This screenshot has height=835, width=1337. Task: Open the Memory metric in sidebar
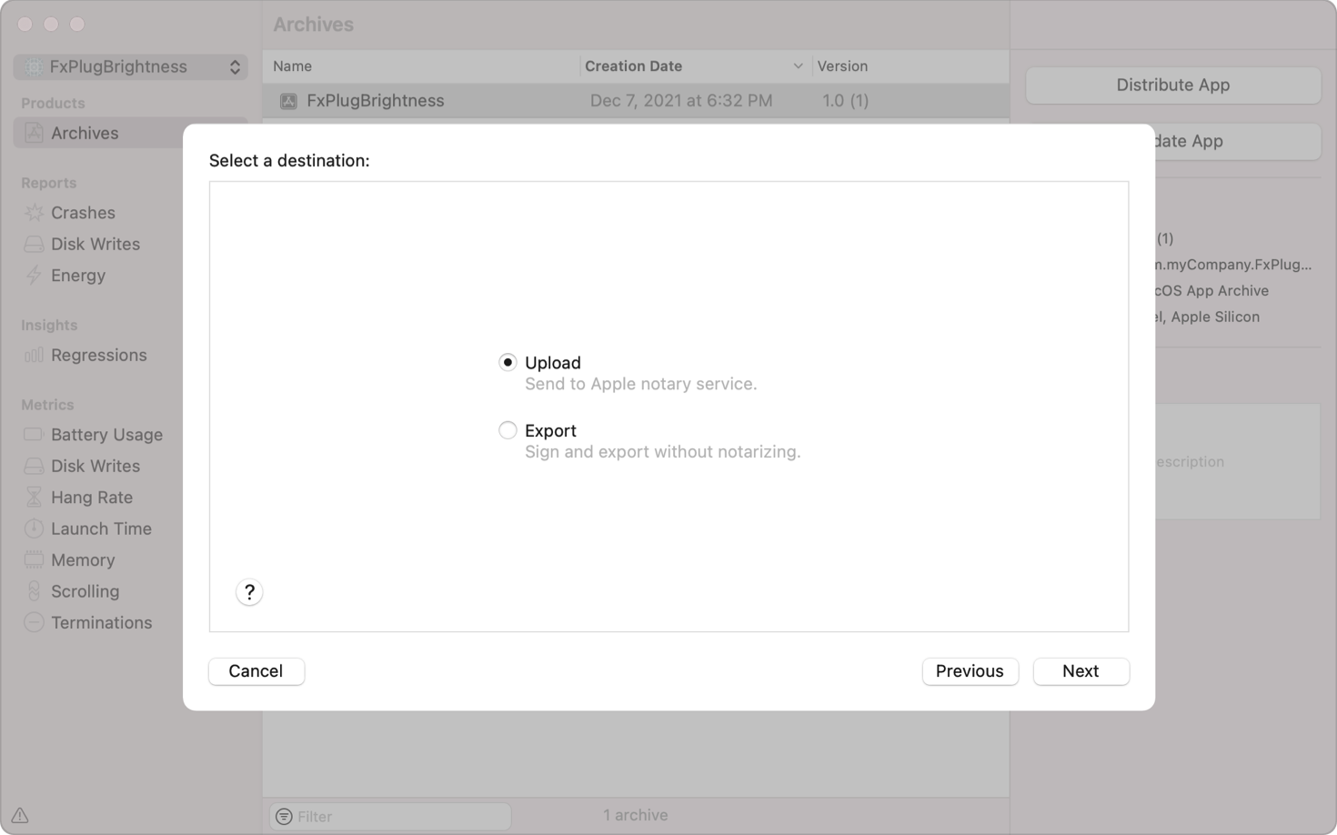point(34,559)
